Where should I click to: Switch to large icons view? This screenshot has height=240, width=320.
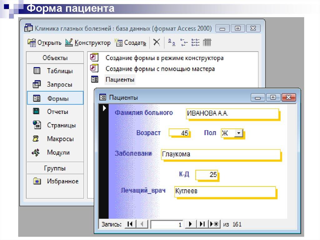click(x=172, y=43)
